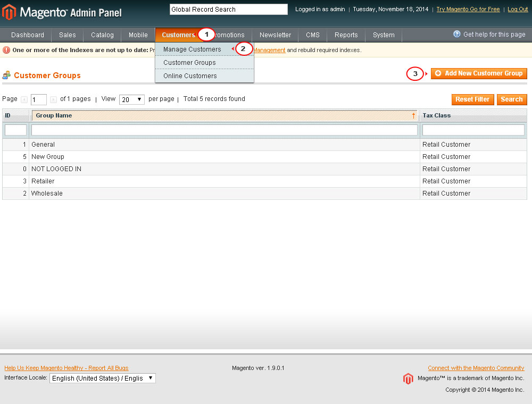Open the Customers menu

178,35
